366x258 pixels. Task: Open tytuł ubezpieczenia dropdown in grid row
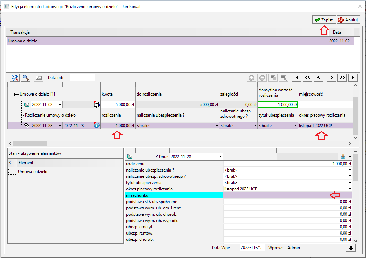pos(295,126)
